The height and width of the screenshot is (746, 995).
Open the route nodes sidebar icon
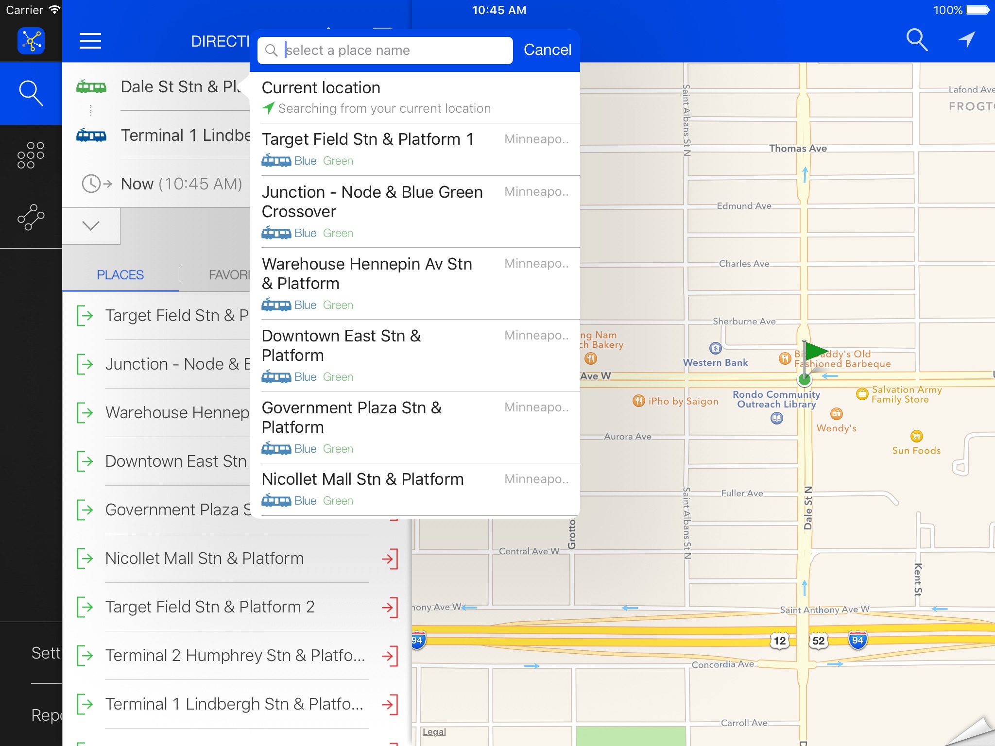(x=31, y=217)
